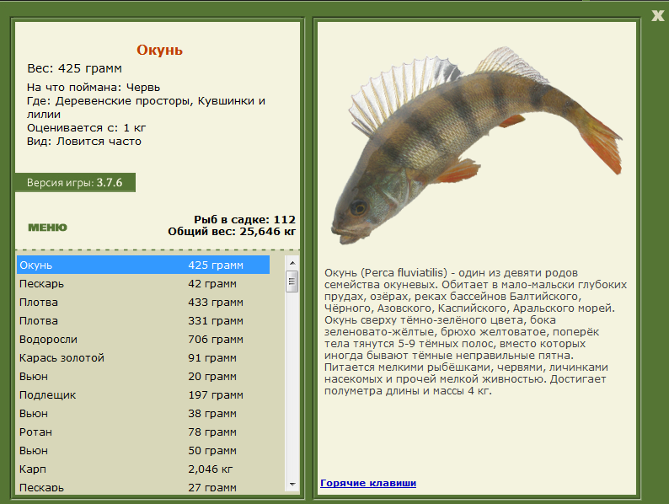
Task: Select Карась золотой 91 грамм entry
Action: 143,357
